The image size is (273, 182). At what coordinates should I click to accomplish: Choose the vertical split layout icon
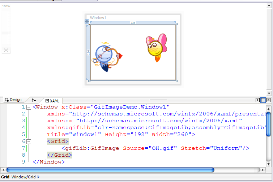(257, 100)
